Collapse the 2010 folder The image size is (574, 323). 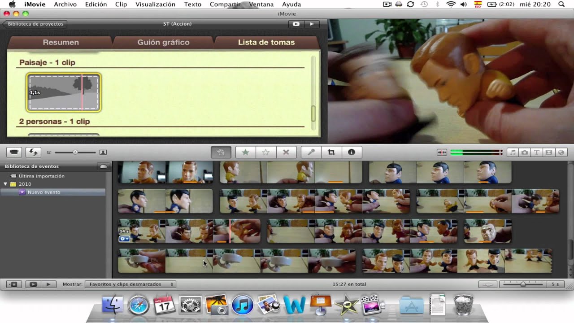pos(5,184)
